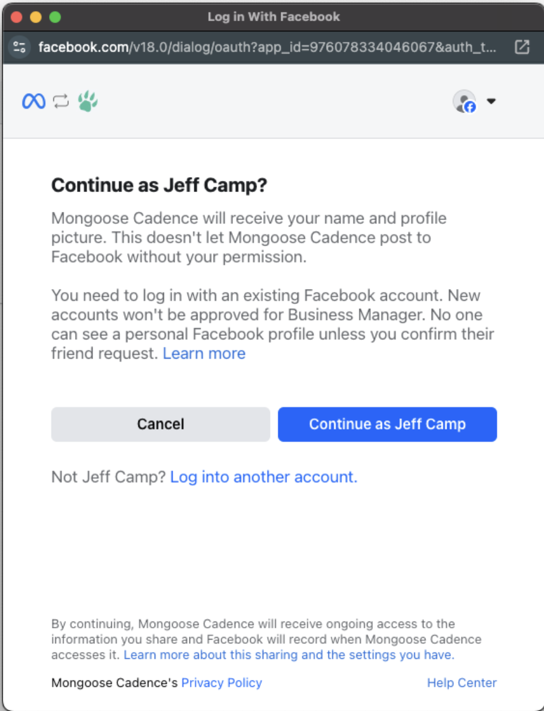544x711 pixels.
Task: Click the Continue as Jeff Camp? heading
Action: click(159, 185)
